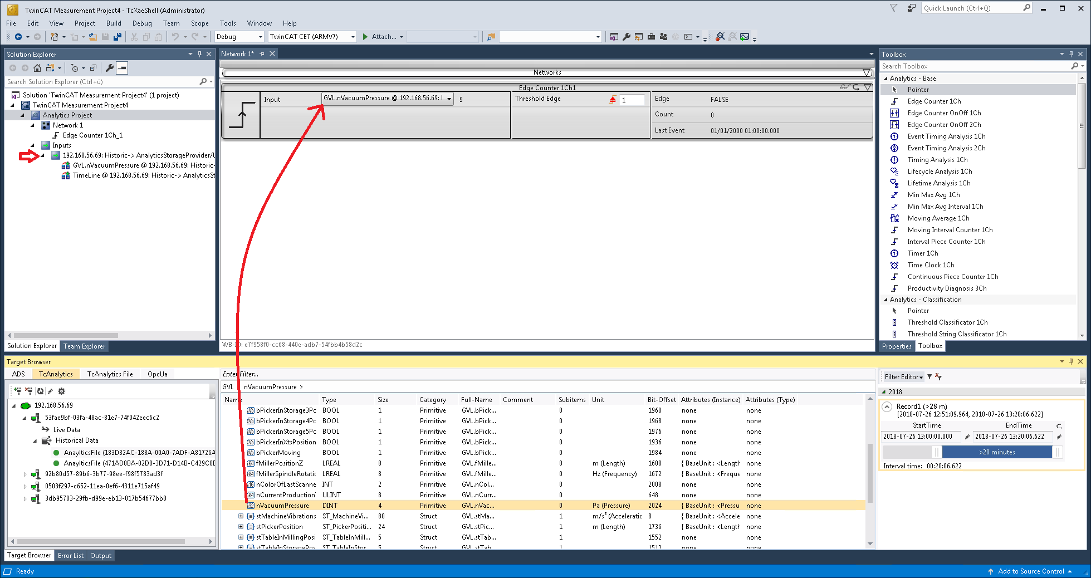Click the Open File toolbar icon
The height and width of the screenshot is (578, 1091).
(93, 37)
